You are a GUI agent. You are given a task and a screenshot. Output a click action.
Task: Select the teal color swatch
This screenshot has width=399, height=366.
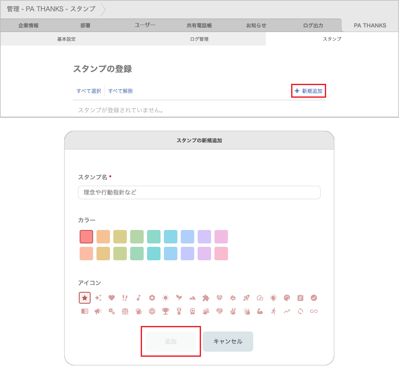(x=153, y=236)
